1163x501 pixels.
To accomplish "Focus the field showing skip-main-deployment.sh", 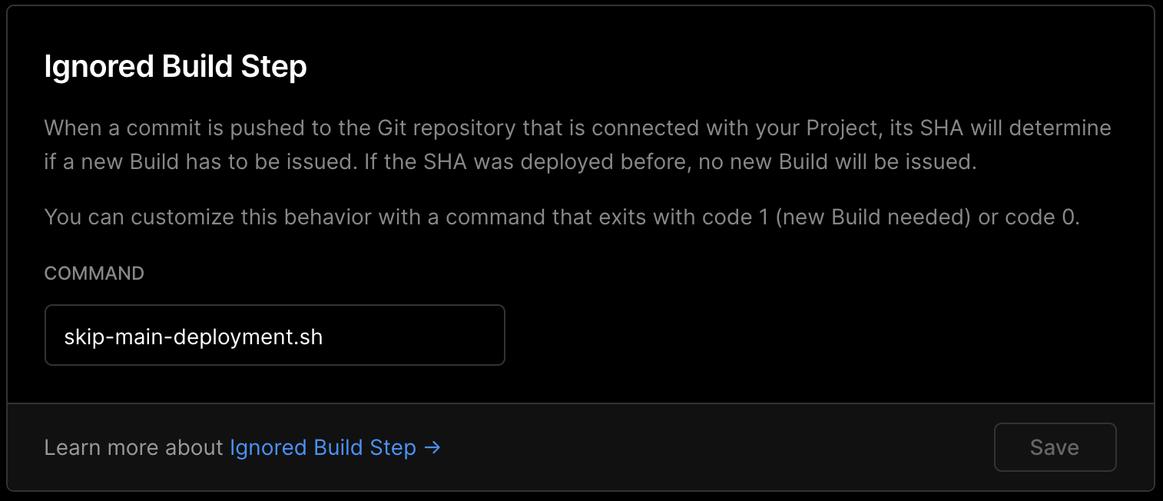I will click(275, 335).
